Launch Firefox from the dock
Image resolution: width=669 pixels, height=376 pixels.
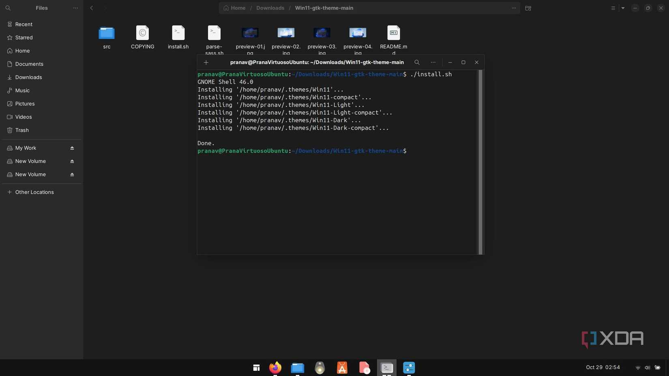(275, 367)
